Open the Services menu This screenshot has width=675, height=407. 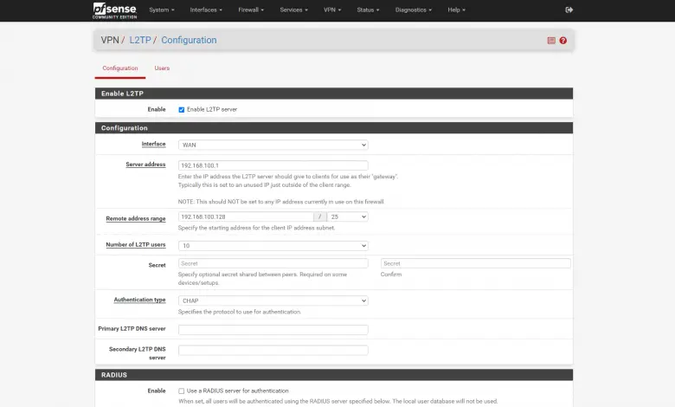pyautogui.click(x=293, y=10)
